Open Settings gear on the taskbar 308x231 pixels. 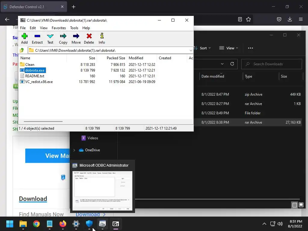click(76, 224)
